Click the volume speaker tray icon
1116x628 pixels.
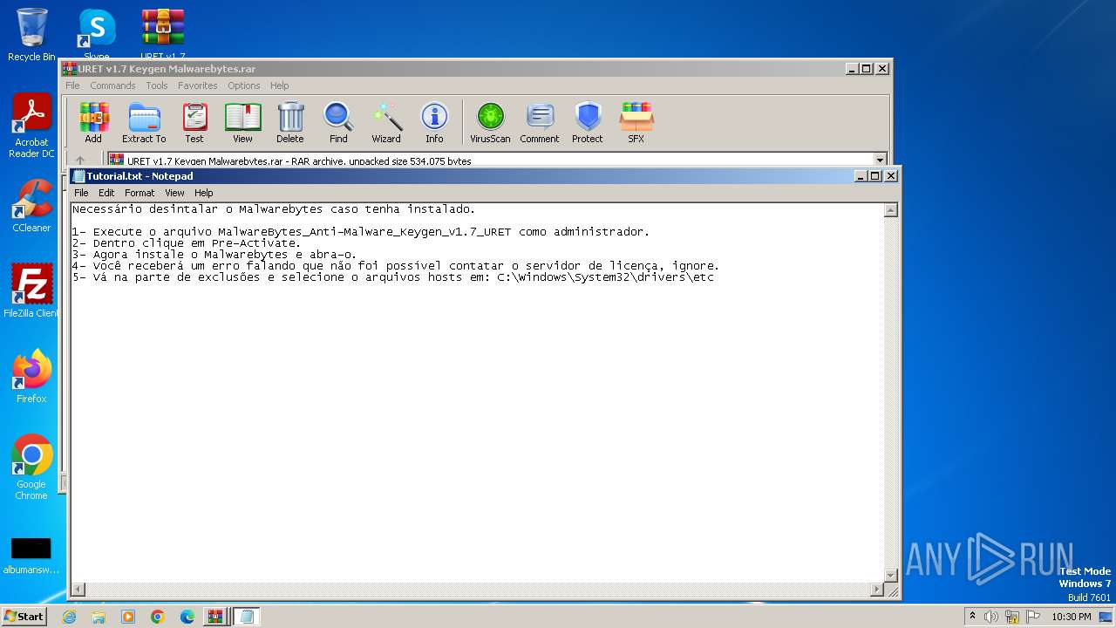tap(991, 617)
